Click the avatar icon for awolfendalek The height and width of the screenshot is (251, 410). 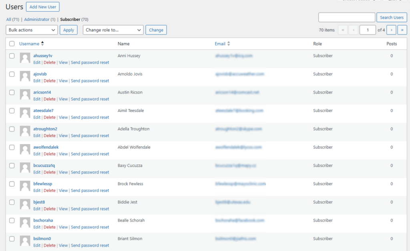tap(25, 149)
